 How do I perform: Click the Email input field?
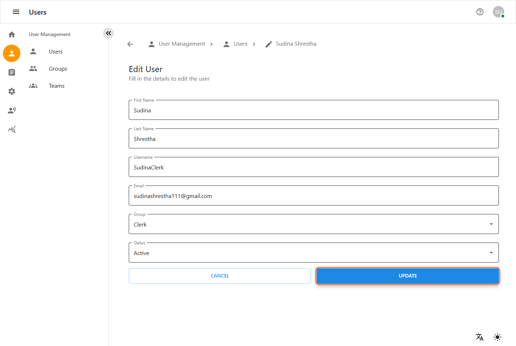313,196
